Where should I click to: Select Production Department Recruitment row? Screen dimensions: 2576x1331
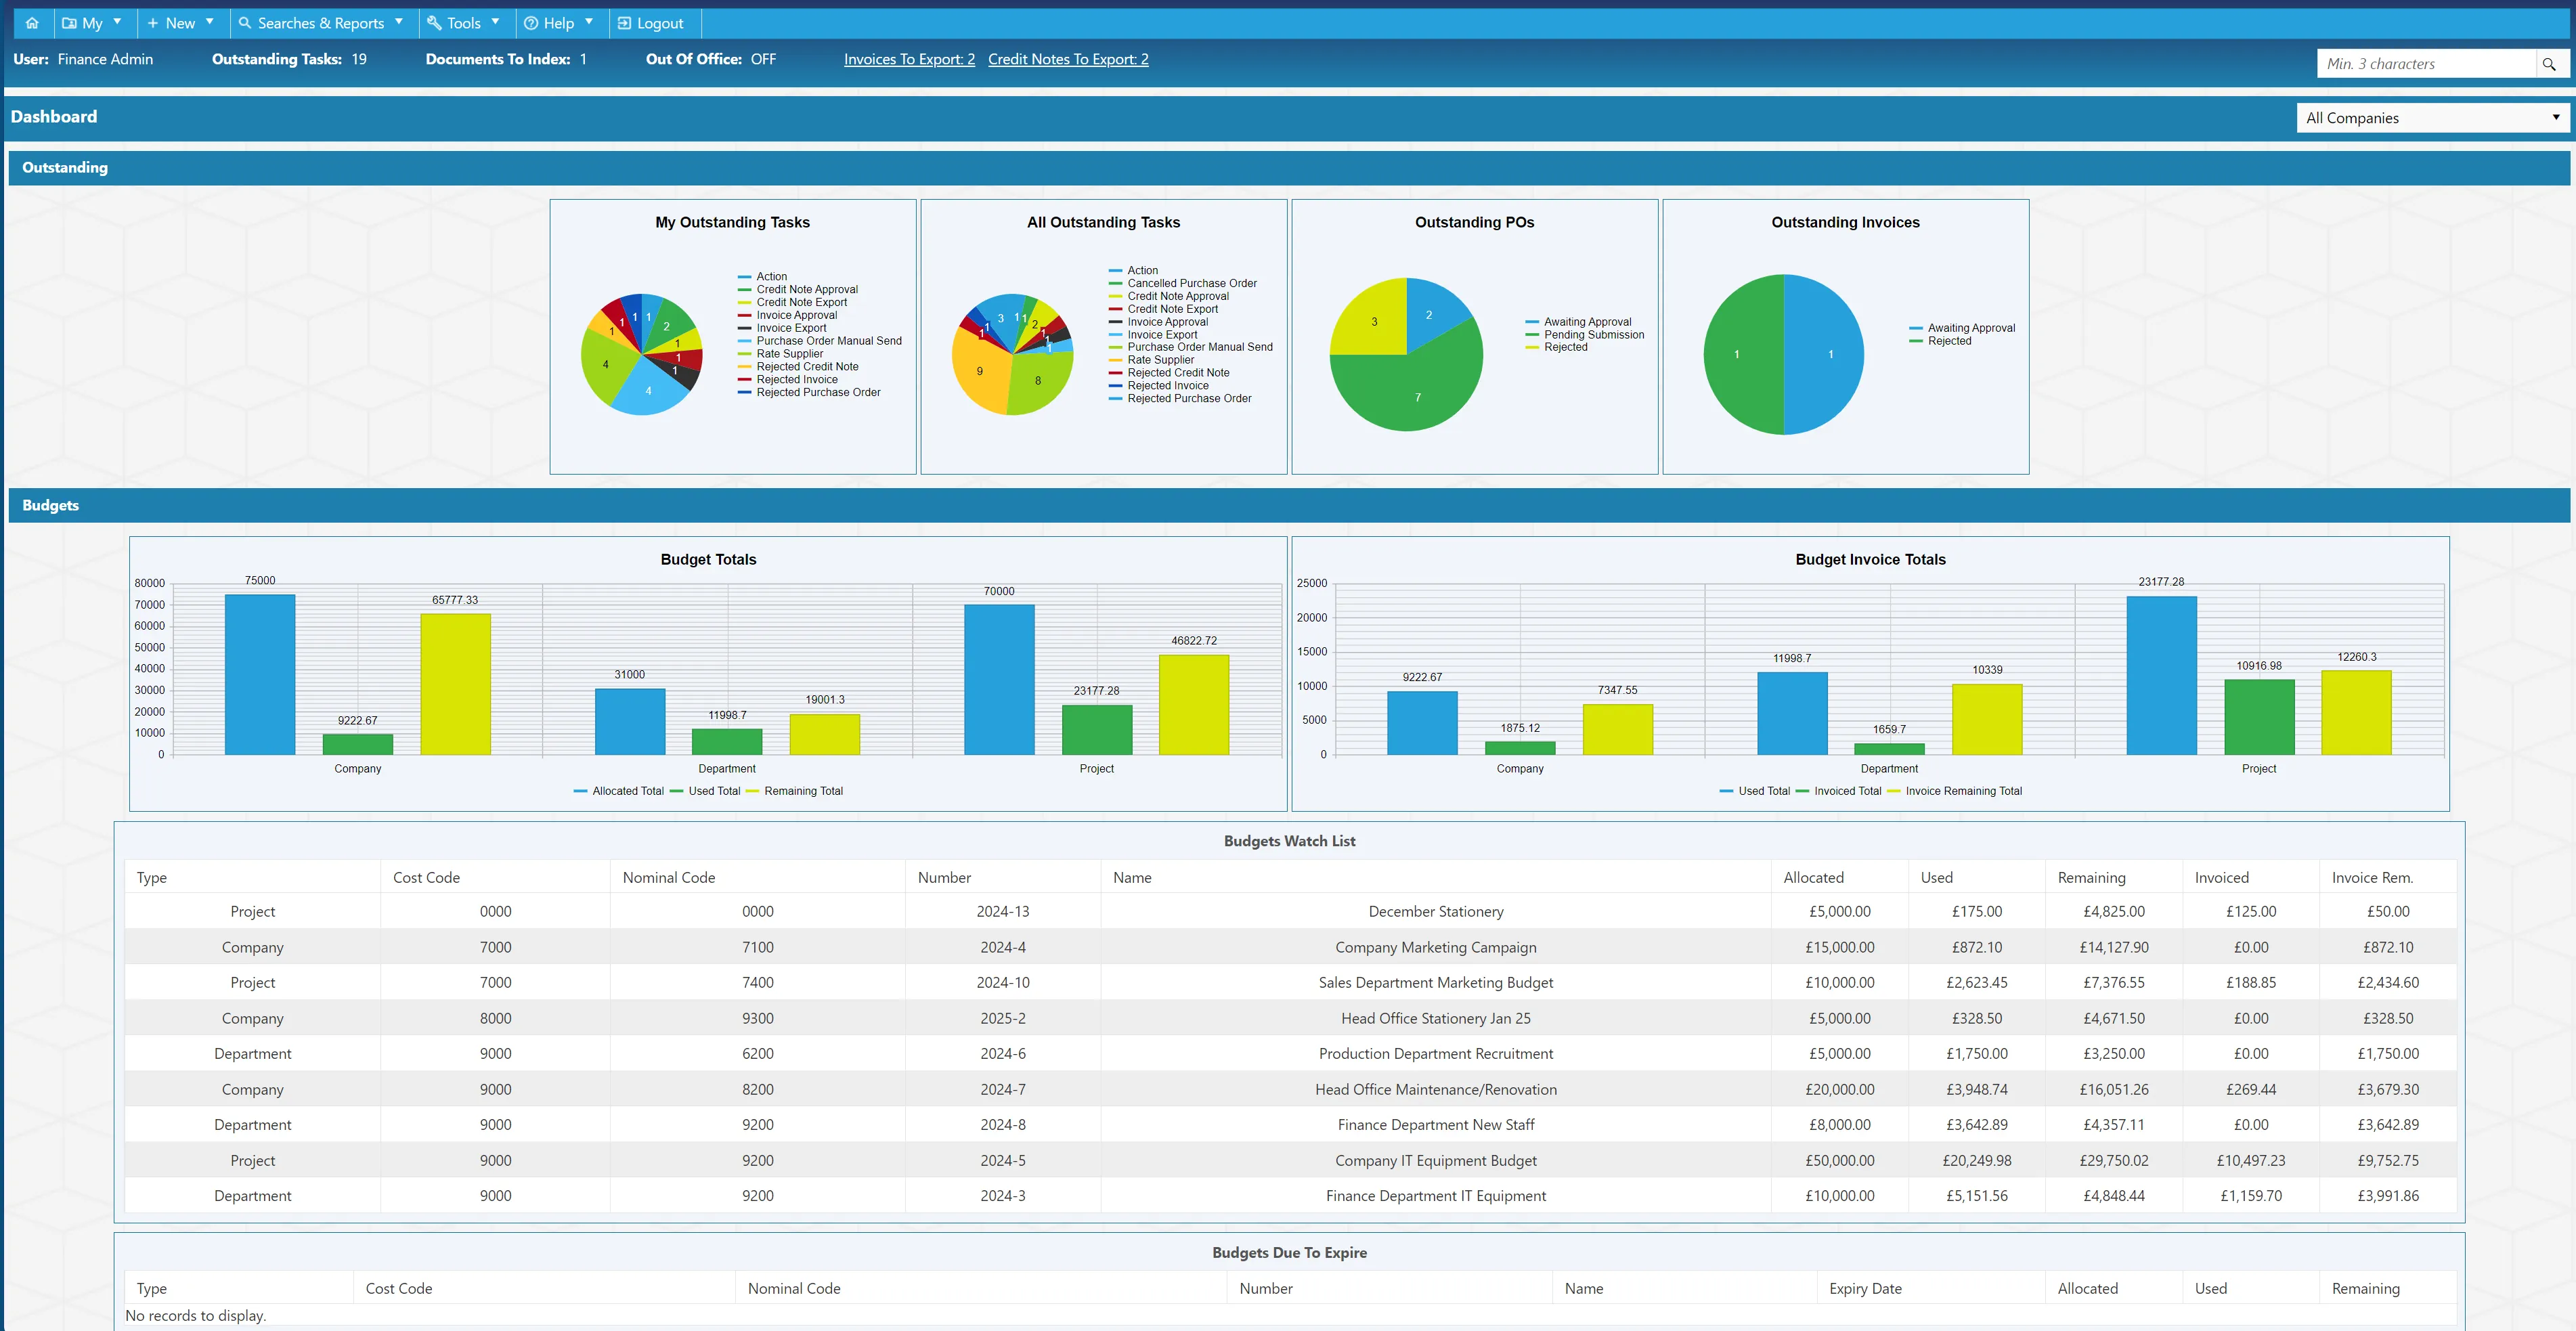click(1436, 1054)
